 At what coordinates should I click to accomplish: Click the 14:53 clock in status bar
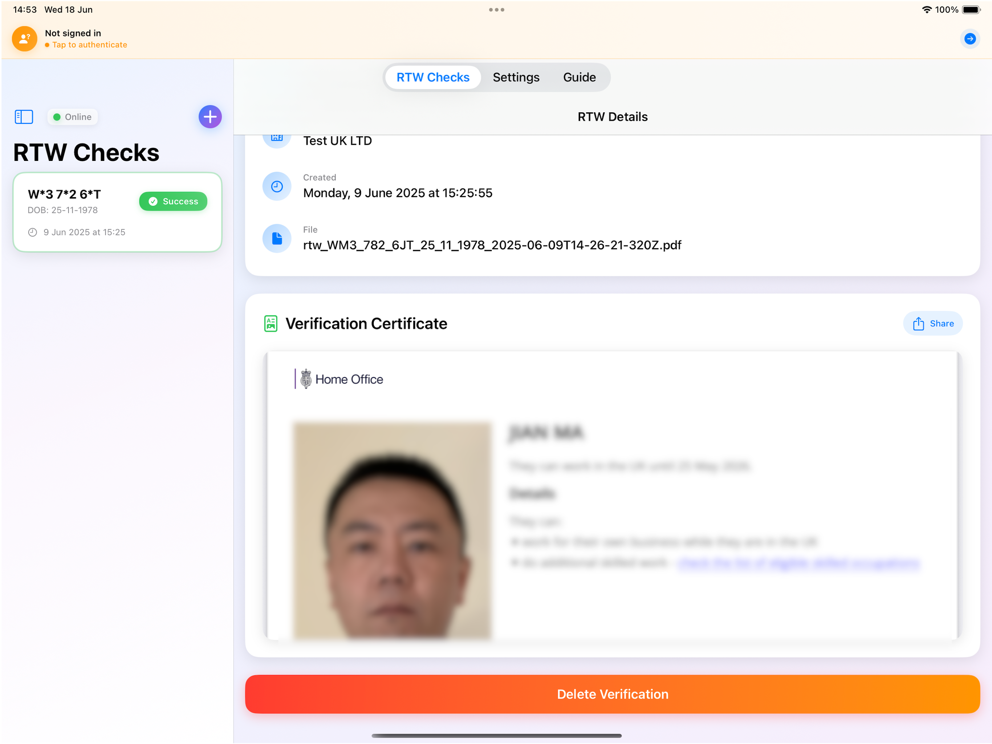pyautogui.click(x=25, y=9)
